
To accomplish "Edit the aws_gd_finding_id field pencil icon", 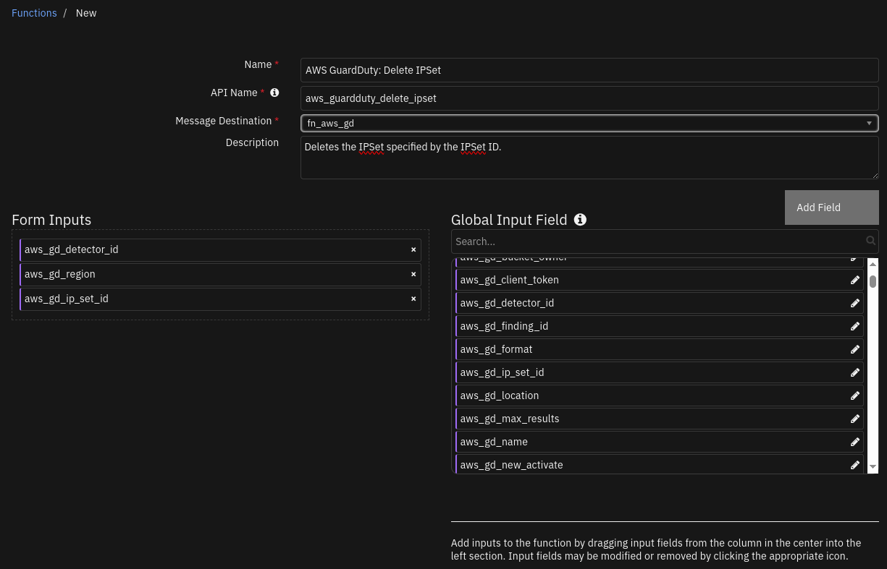I will tap(855, 326).
